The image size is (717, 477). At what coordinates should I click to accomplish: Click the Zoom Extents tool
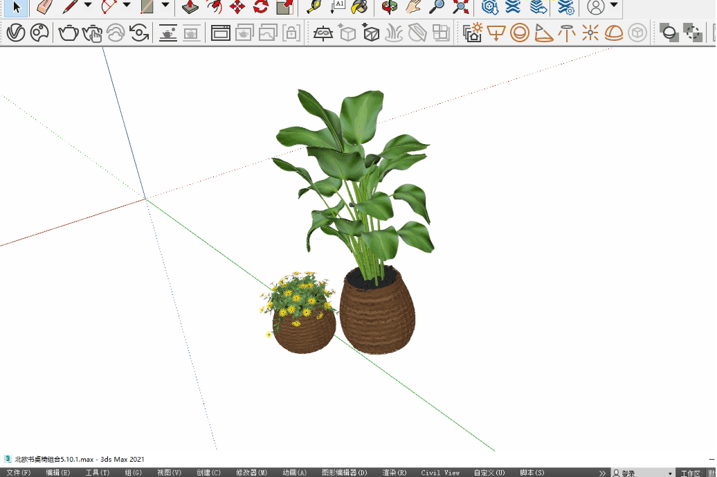[x=460, y=7]
